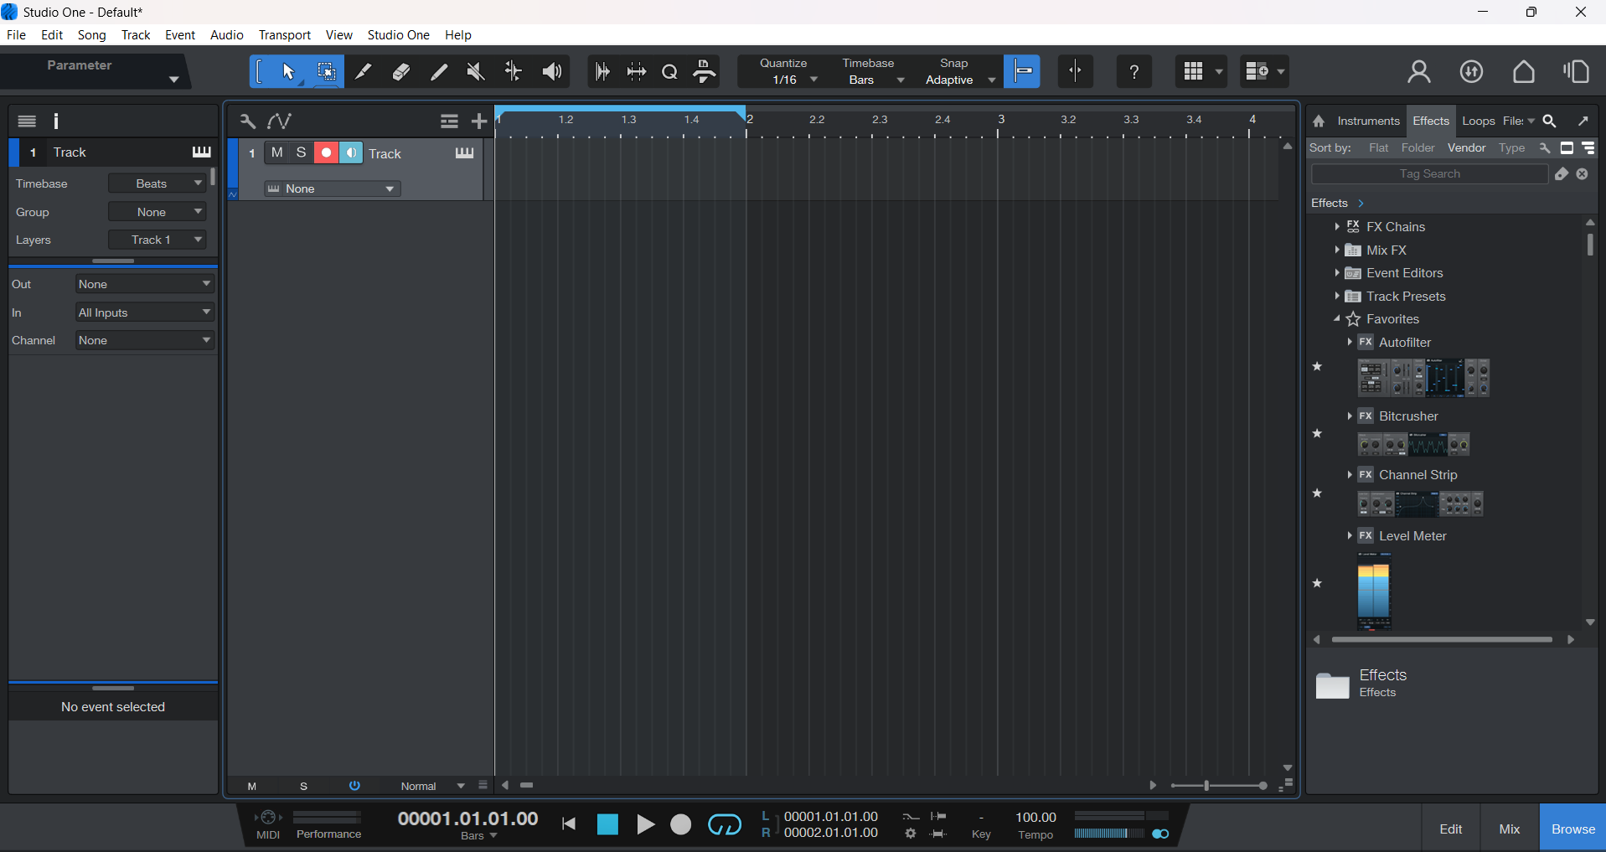This screenshot has width=1606, height=852.
Task: Open the help question mark button
Action: [x=1133, y=72]
